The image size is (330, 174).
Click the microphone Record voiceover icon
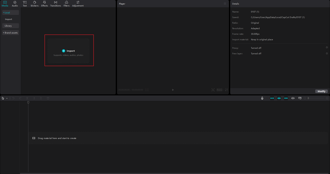click(262, 98)
